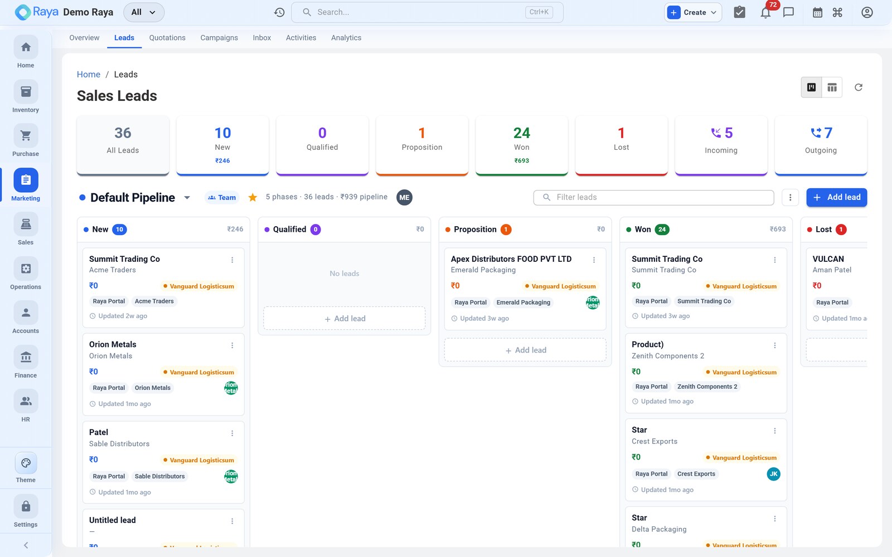Screen dimensions: 892x557
Task: Click the Team visibility badge
Action: (x=222, y=198)
